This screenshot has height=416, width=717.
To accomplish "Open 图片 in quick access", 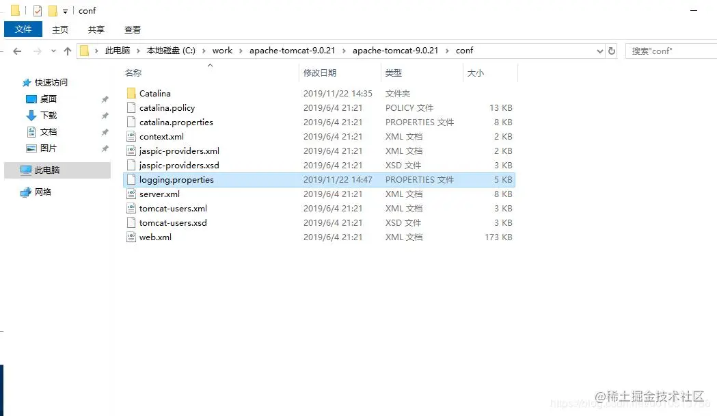I will 48,148.
